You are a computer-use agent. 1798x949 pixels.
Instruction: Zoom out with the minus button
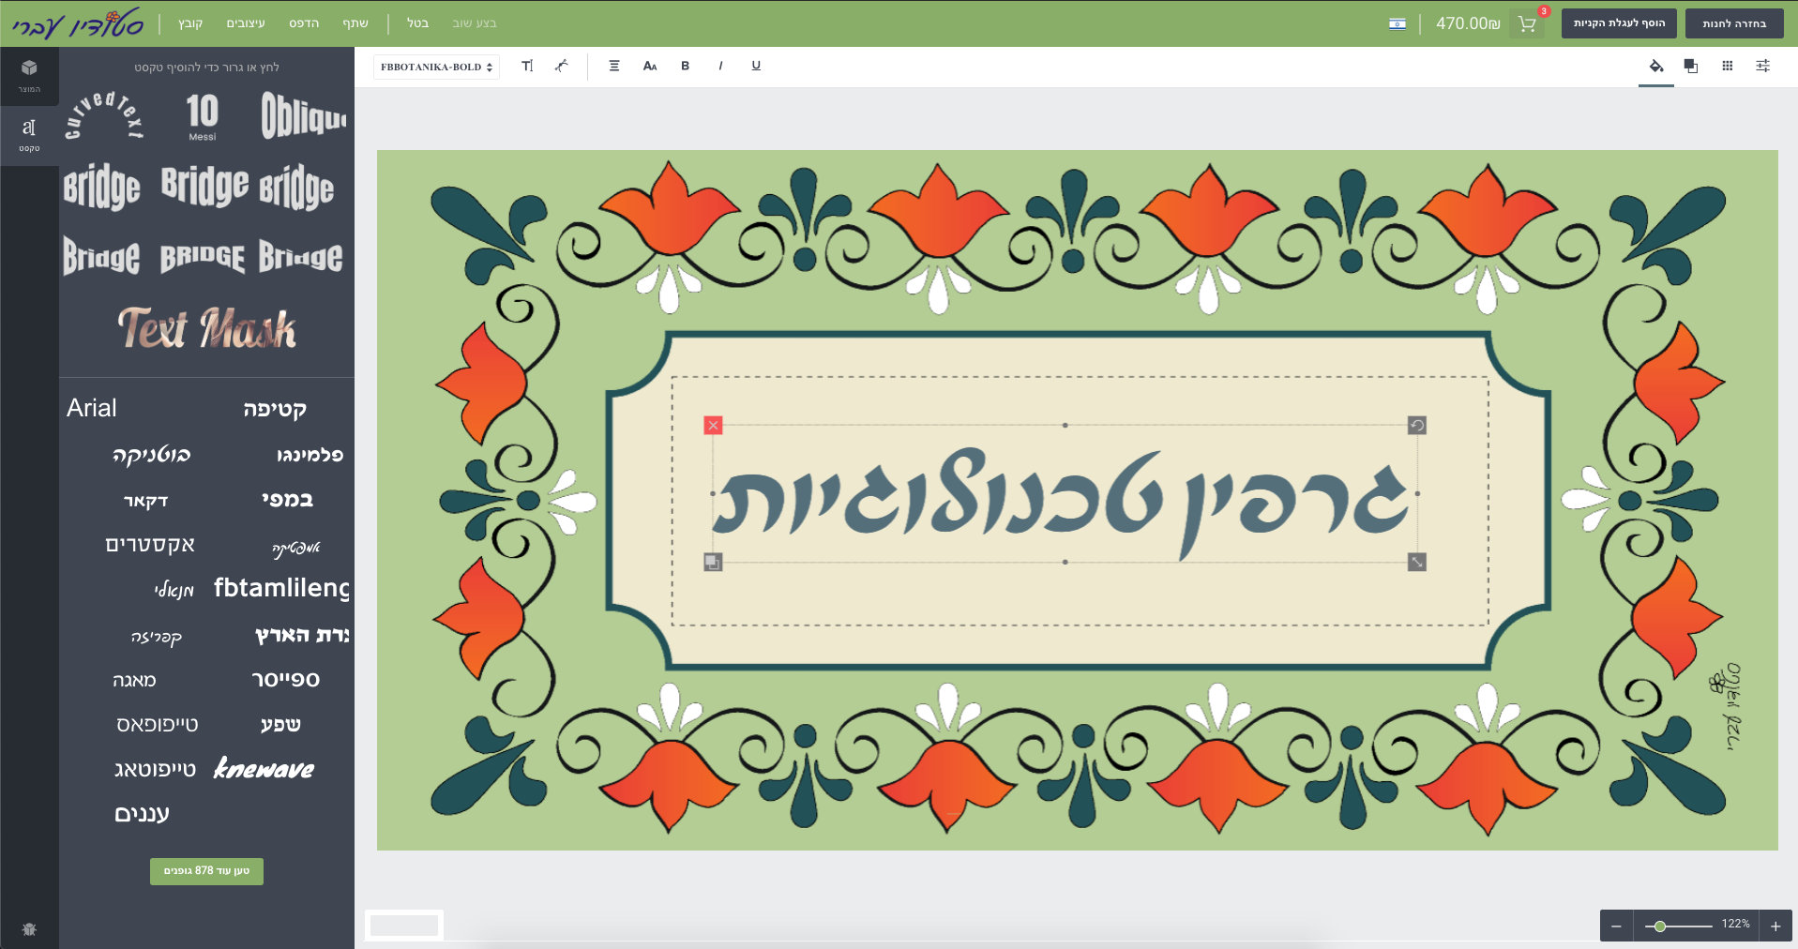coord(1616,926)
